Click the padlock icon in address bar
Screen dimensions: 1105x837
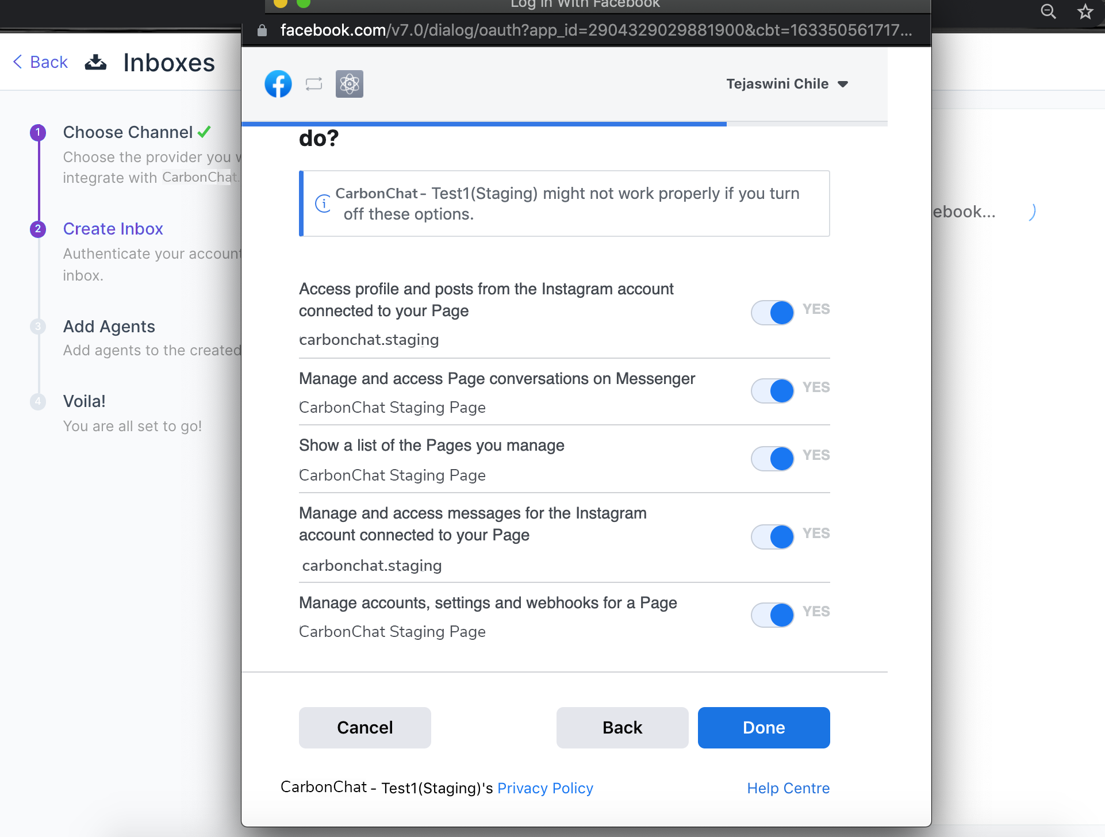(x=262, y=30)
